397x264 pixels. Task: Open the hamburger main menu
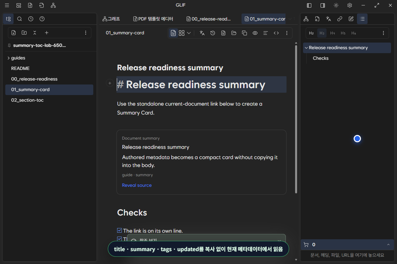point(7,5)
